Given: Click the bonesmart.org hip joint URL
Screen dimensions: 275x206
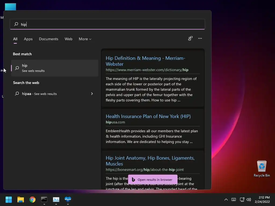Looking at the screenshot, I should (x=145, y=170).
